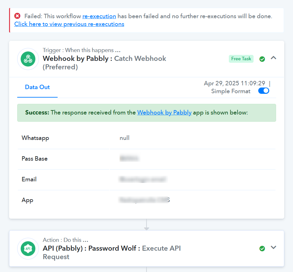
Task: Click green success checkmark on webhook trigger
Action: 262,59
